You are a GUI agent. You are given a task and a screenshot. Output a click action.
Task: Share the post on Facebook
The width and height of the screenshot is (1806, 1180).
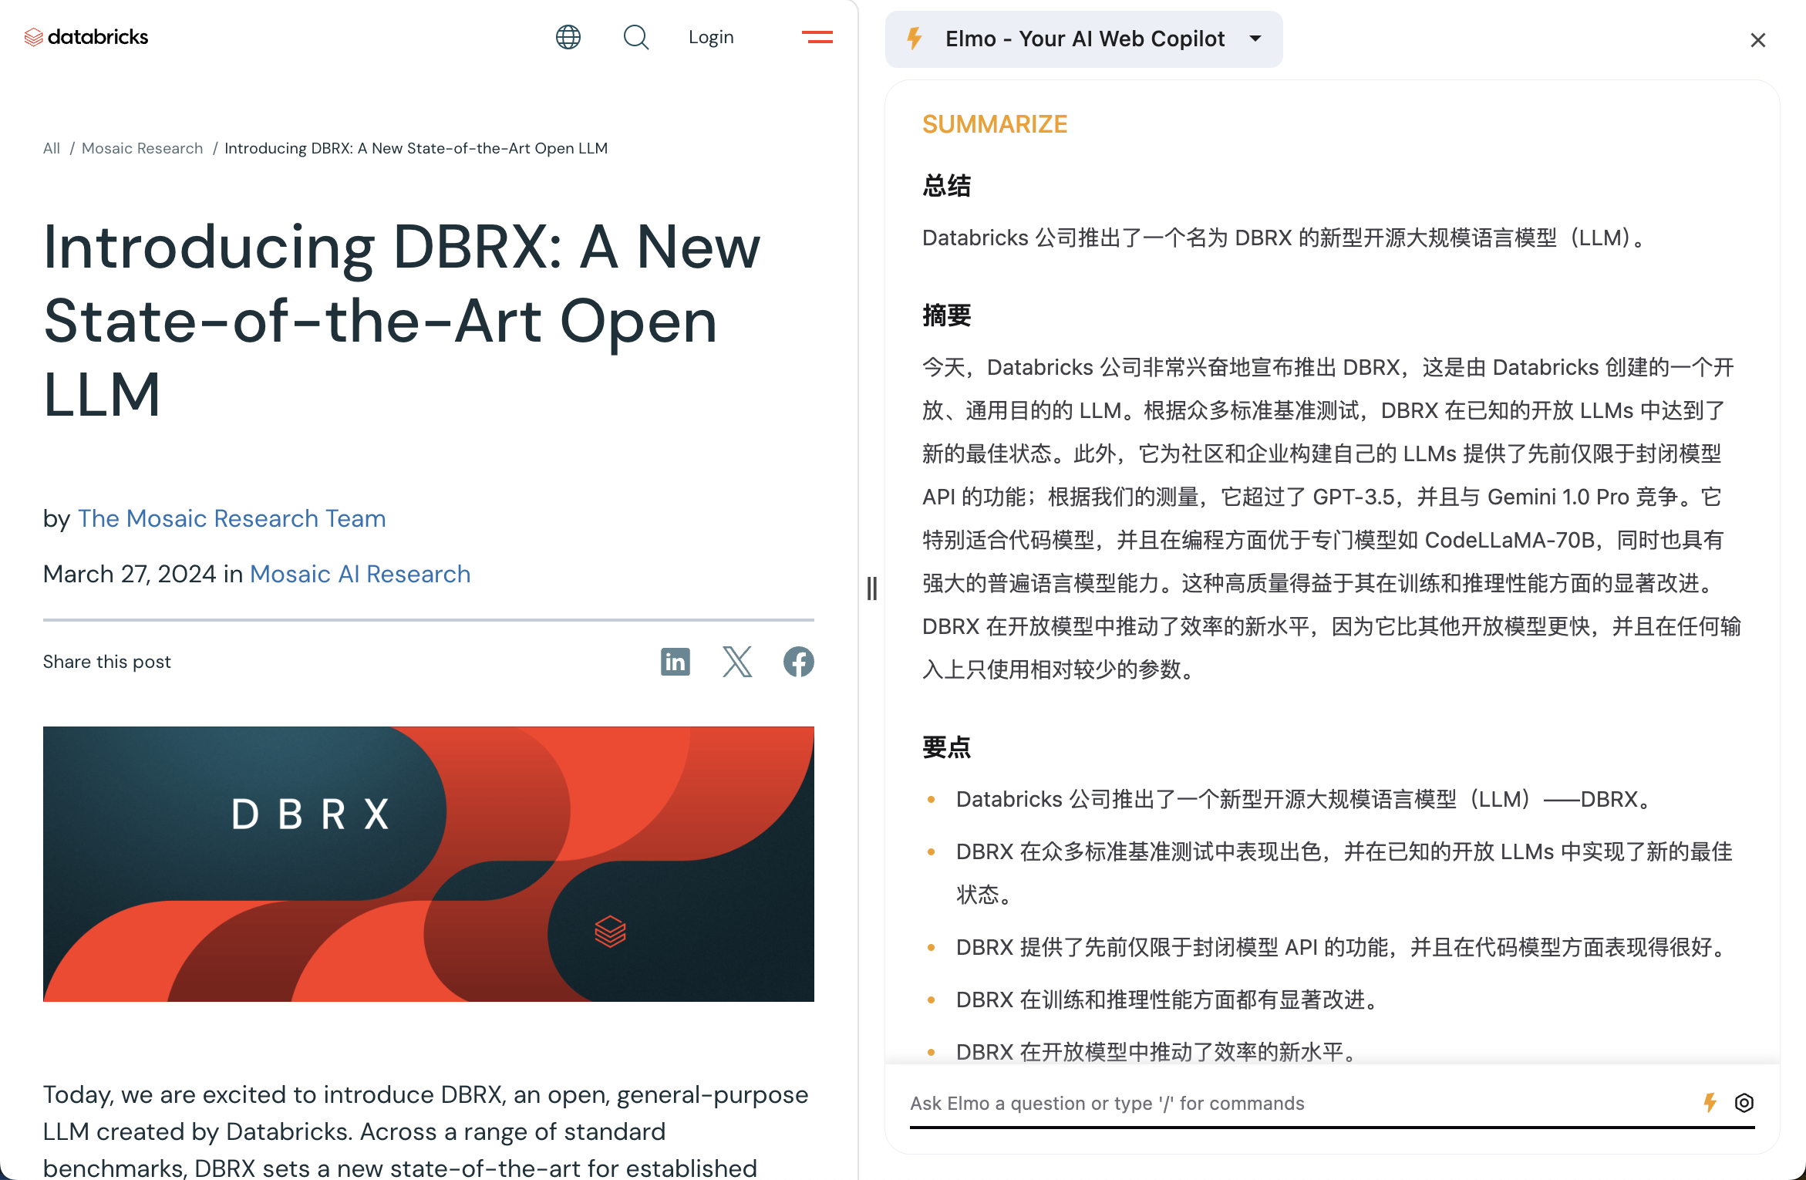[799, 662]
